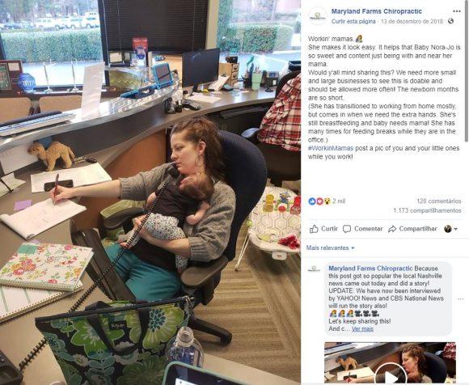Click the Curtir thumbs-up icon
469x385 pixels.
pyautogui.click(x=314, y=229)
